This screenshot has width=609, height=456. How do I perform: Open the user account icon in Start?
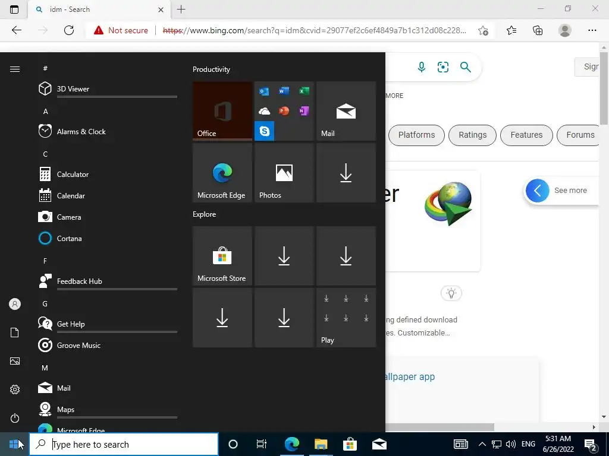click(x=15, y=304)
